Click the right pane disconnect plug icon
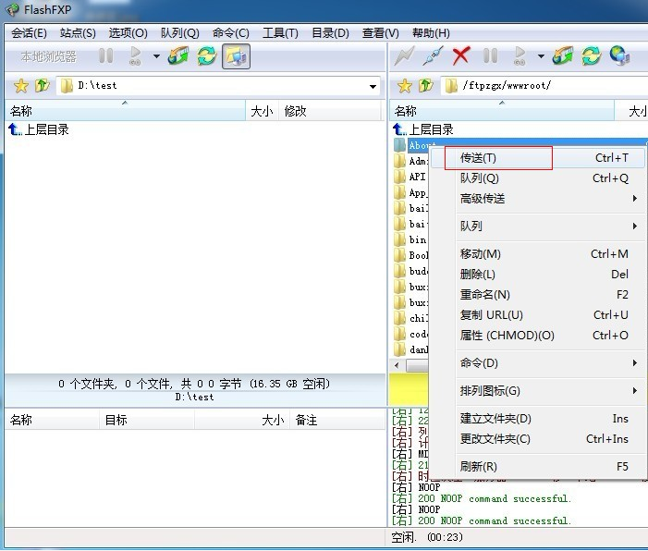Screen dimensions: 648x551 [x=433, y=56]
